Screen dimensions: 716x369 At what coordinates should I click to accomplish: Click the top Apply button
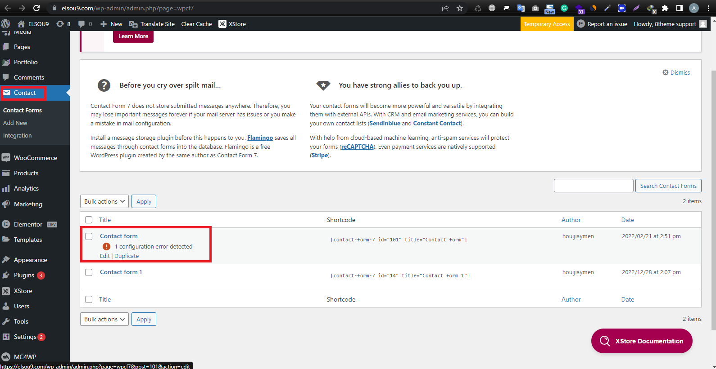click(144, 201)
